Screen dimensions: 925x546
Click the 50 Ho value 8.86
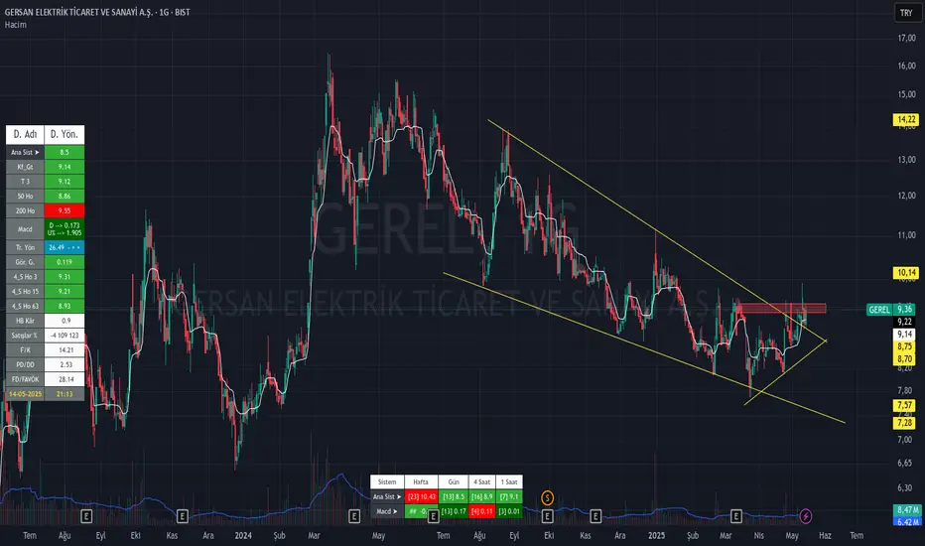[65, 196]
